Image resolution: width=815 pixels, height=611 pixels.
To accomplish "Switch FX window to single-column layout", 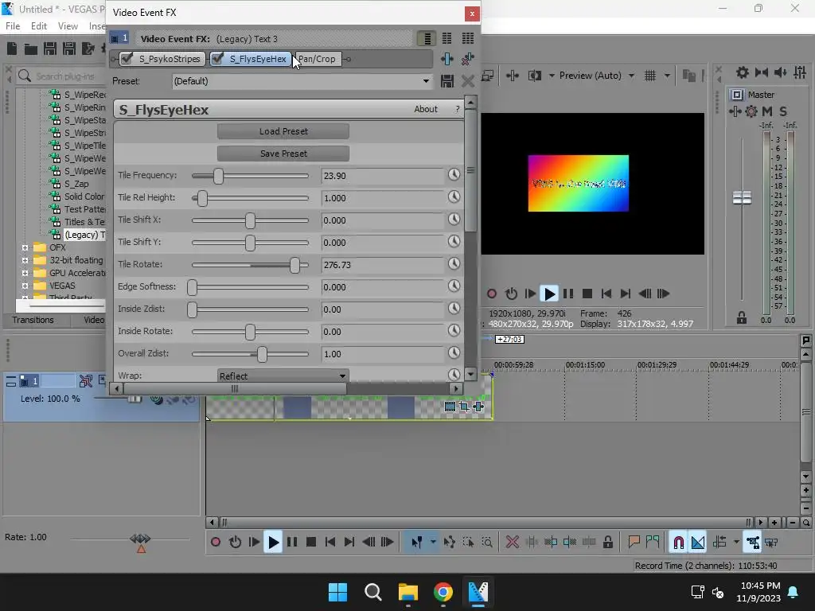I will point(427,38).
